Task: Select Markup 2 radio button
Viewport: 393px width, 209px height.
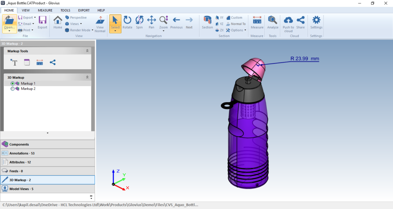Action: [x=13, y=89]
